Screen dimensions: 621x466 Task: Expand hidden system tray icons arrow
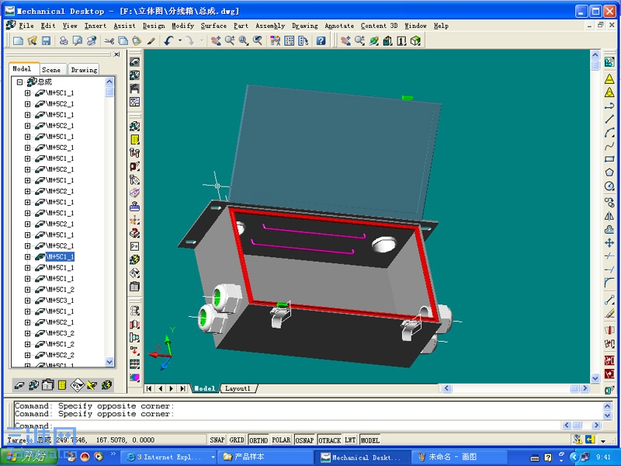(x=574, y=457)
